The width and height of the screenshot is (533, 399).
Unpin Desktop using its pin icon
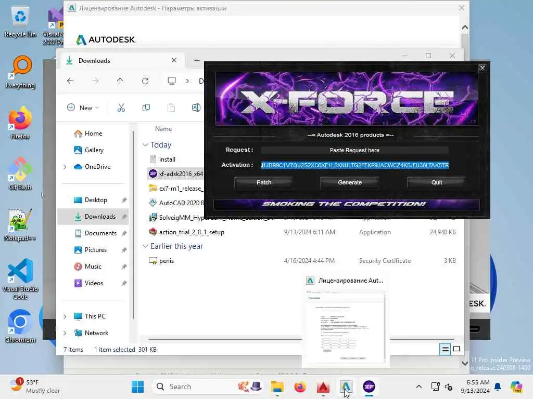click(124, 200)
